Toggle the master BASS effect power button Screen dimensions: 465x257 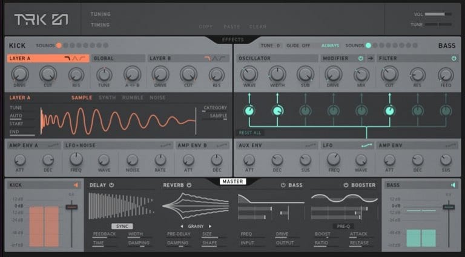coord(283,185)
